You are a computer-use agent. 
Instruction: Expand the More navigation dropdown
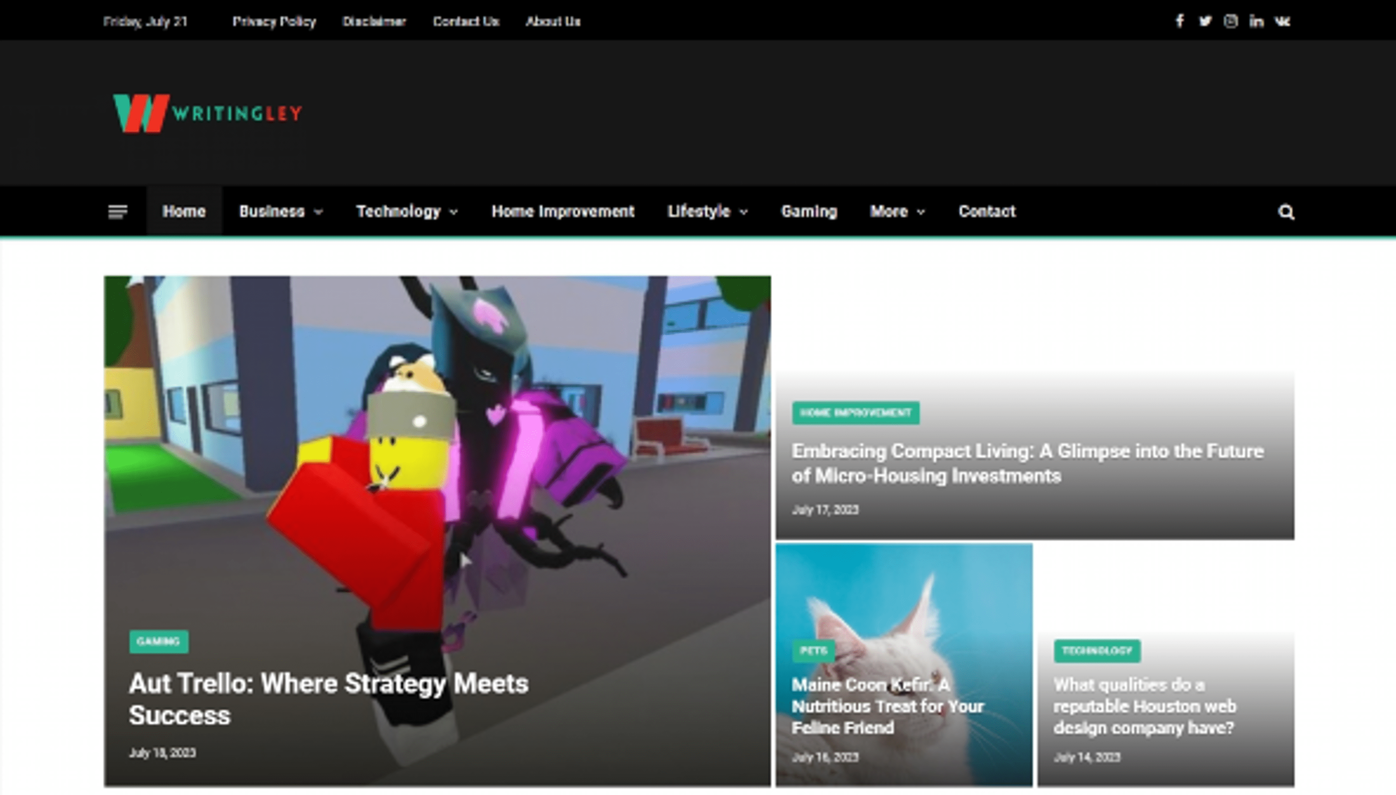[895, 211]
